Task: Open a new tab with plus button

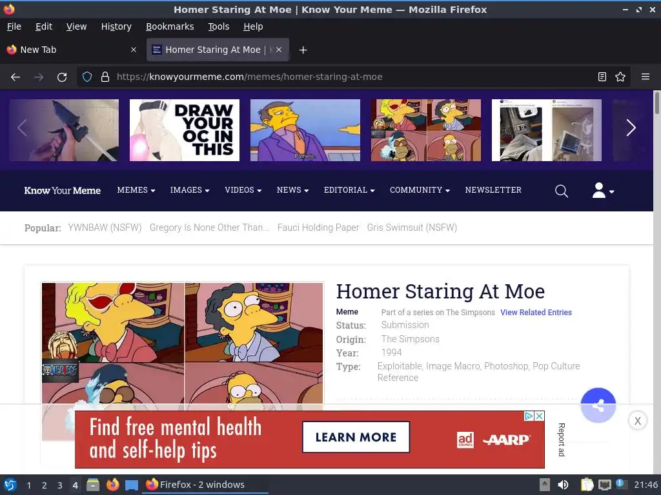Action: [303, 50]
